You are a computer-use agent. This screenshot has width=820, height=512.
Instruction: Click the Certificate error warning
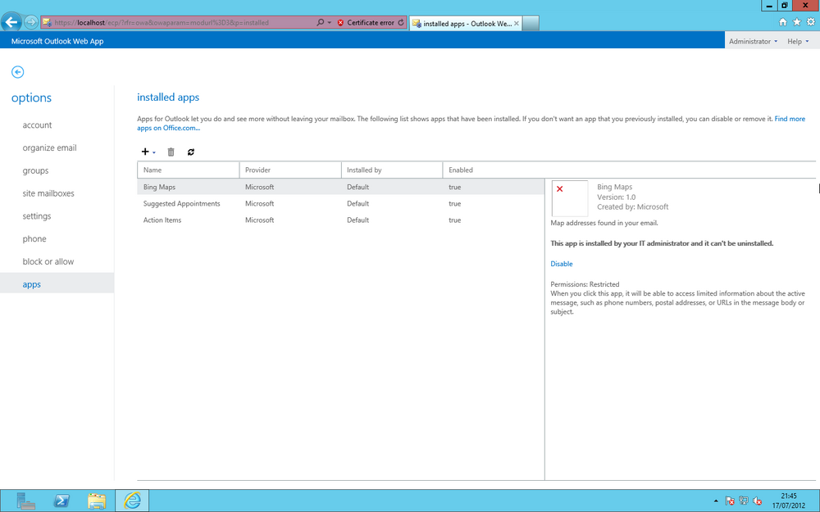[366, 22]
